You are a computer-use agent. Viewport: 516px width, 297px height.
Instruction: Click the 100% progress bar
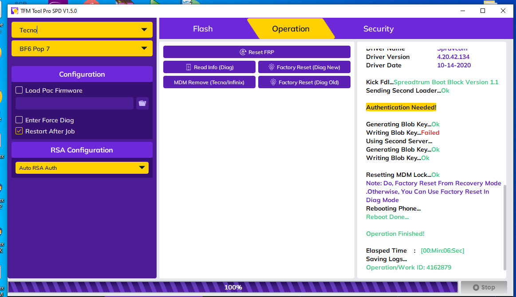[x=233, y=287]
